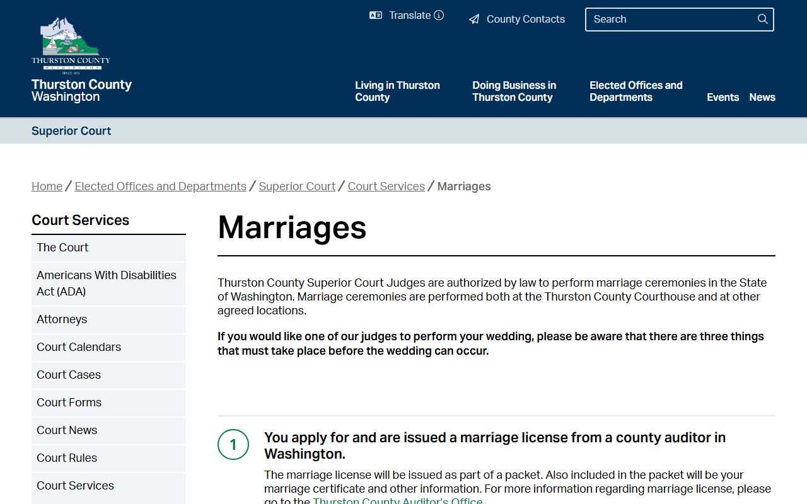Open Court Services breadcrumb link
This screenshot has width=807, height=504.
tap(386, 186)
